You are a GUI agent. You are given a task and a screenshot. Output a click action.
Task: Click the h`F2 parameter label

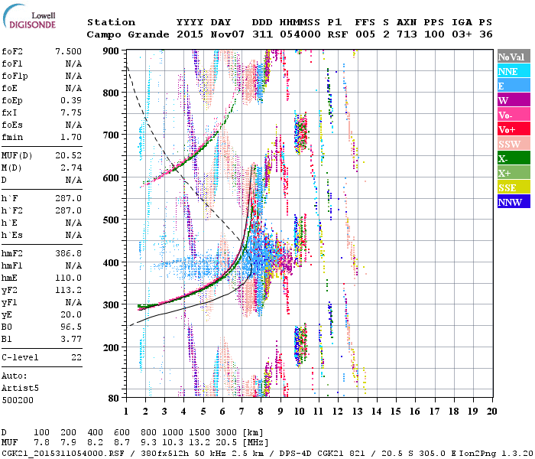[12, 210]
